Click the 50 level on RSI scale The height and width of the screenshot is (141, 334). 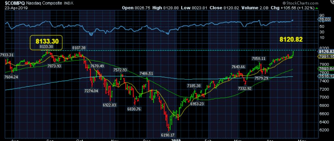pyautogui.click(x=322, y=27)
